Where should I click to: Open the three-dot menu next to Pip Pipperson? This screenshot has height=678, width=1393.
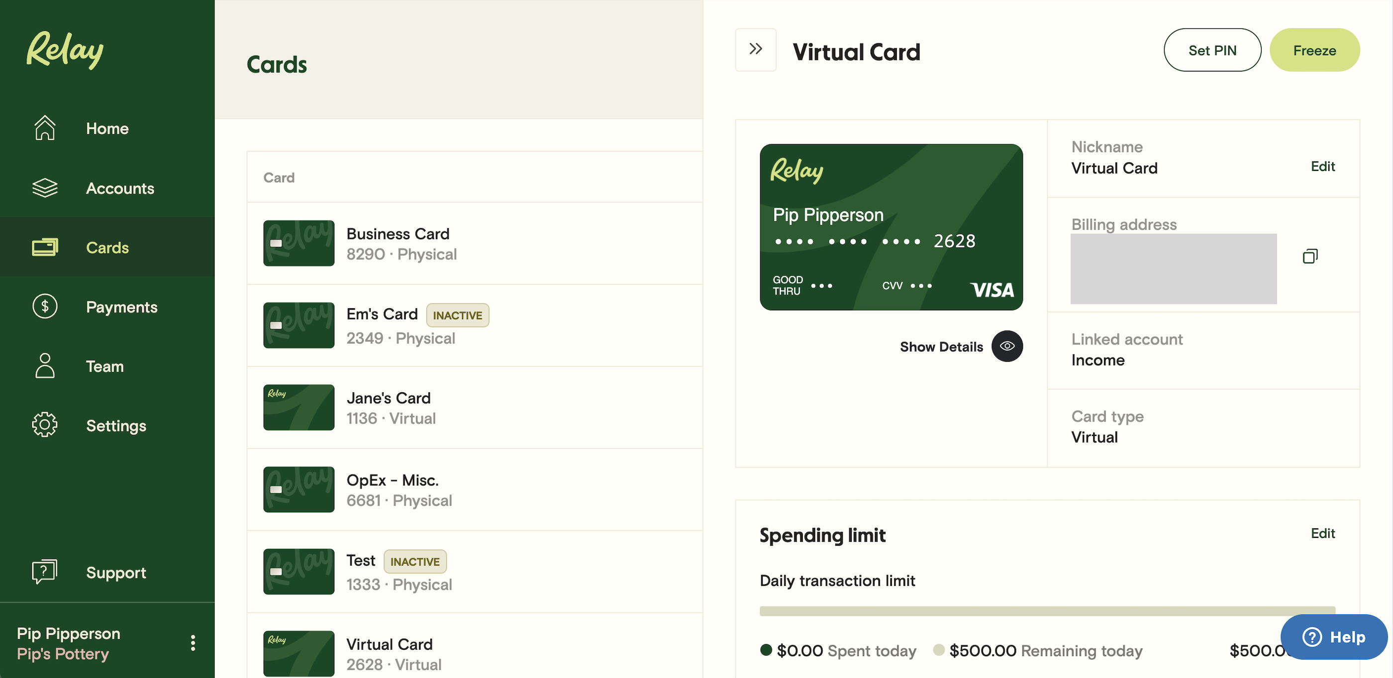pos(193,643)
